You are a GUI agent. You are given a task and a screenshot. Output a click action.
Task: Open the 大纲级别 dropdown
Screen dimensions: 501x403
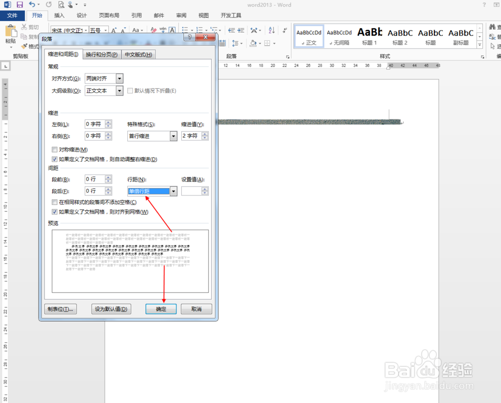[x=120, y=91]
